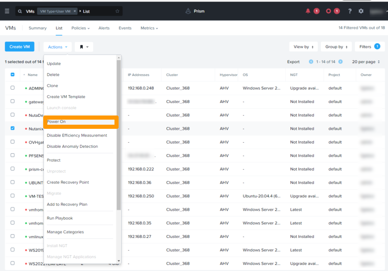Open the bookmark label dropdown
This screenshot has width=388, height=271.
coord(84,47)
